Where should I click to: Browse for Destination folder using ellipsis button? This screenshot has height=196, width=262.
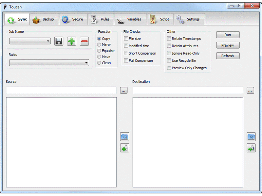250,90
